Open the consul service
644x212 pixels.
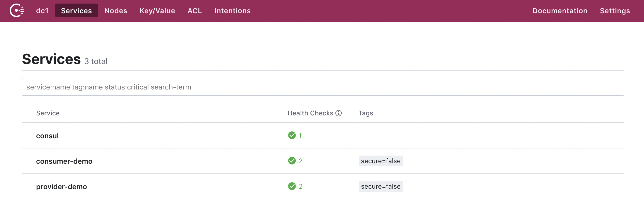click(x=47, y=136)
